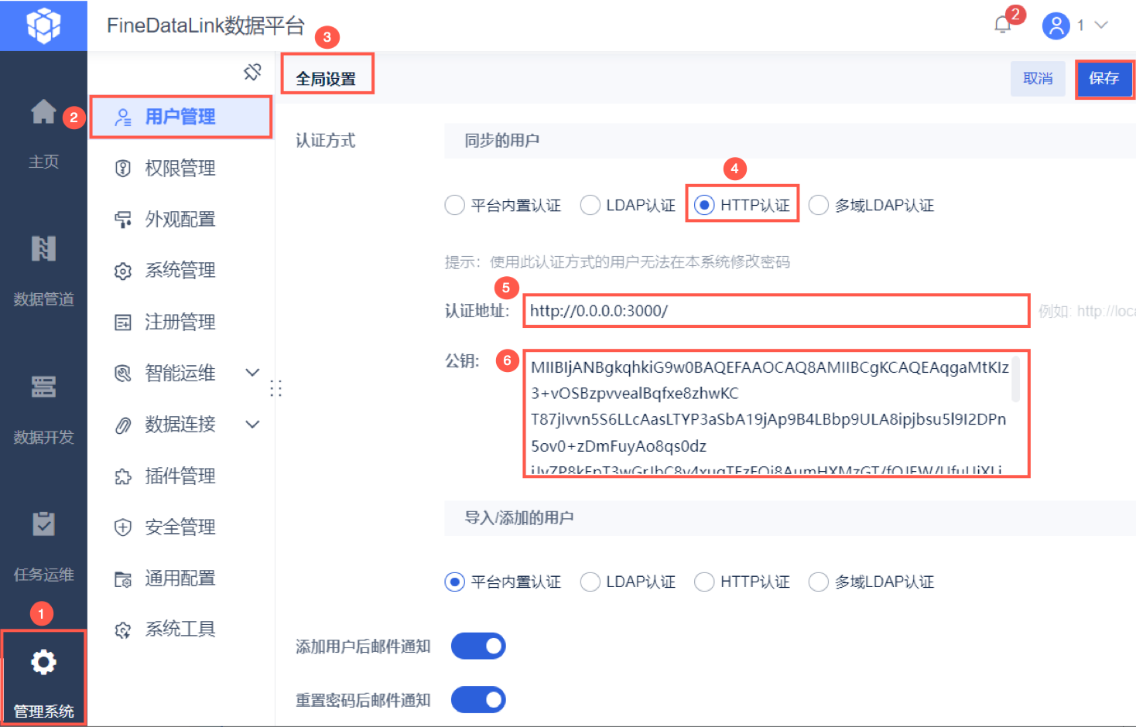The image size is (1136, 727).
Task: Click the 管理系统 gear icon
Action: [x=43, y=662]
